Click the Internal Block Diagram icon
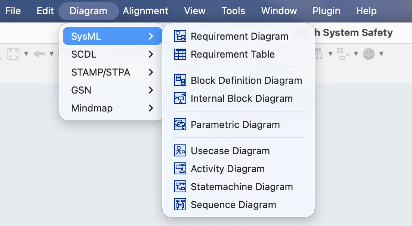Image resolution: width=412 pixels, height=226 pixels. click(x=181, y=98)
